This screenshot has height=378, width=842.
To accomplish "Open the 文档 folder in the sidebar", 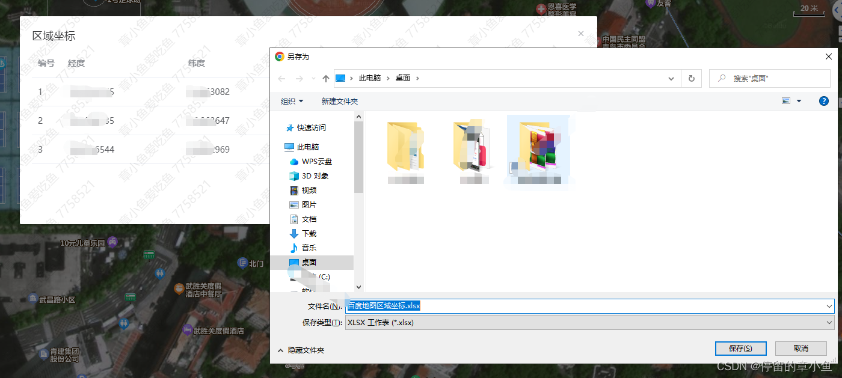I will 309,219.
